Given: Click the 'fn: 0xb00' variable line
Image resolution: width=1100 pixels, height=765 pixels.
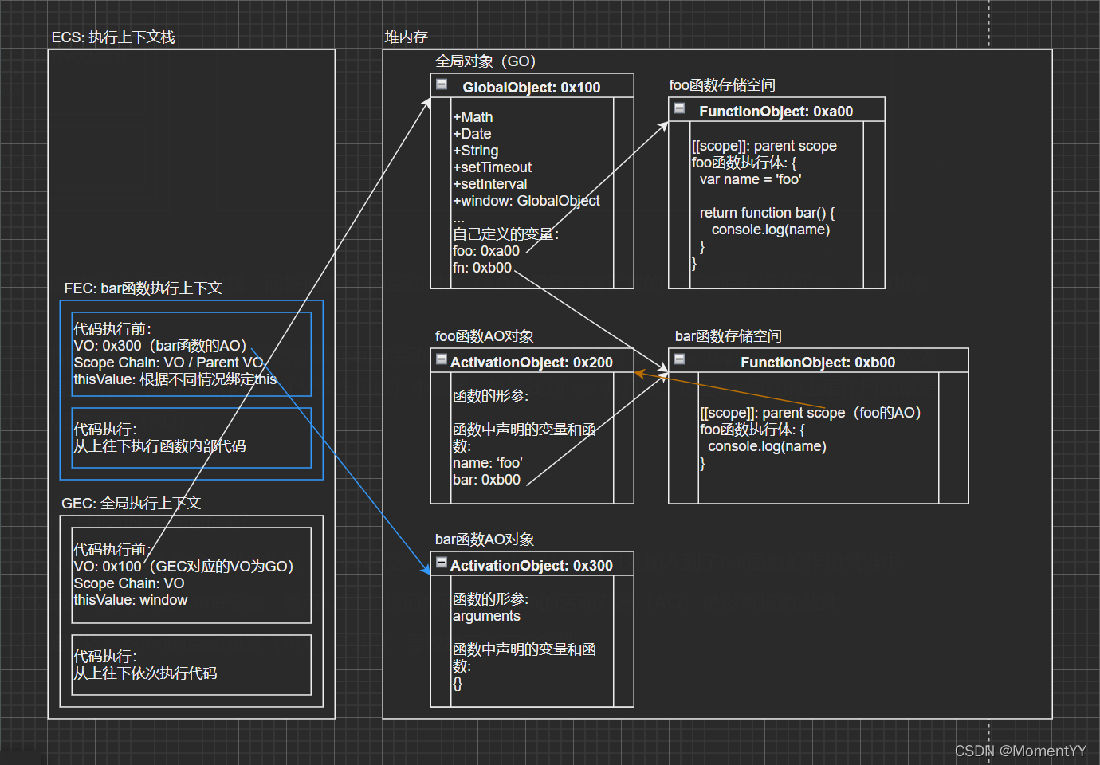Looking at the screenshot, I should pyautogui.click(x=482, y=268).
